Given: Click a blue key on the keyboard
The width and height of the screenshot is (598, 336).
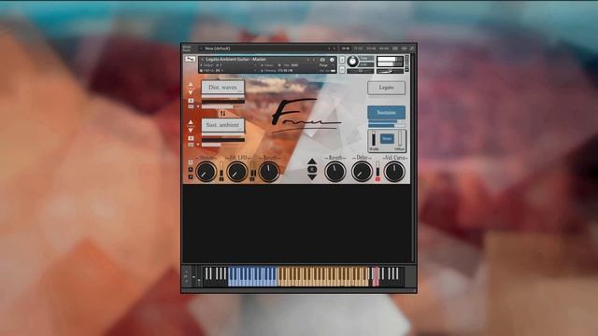Looking at the screenshot, I should point(252,276).
